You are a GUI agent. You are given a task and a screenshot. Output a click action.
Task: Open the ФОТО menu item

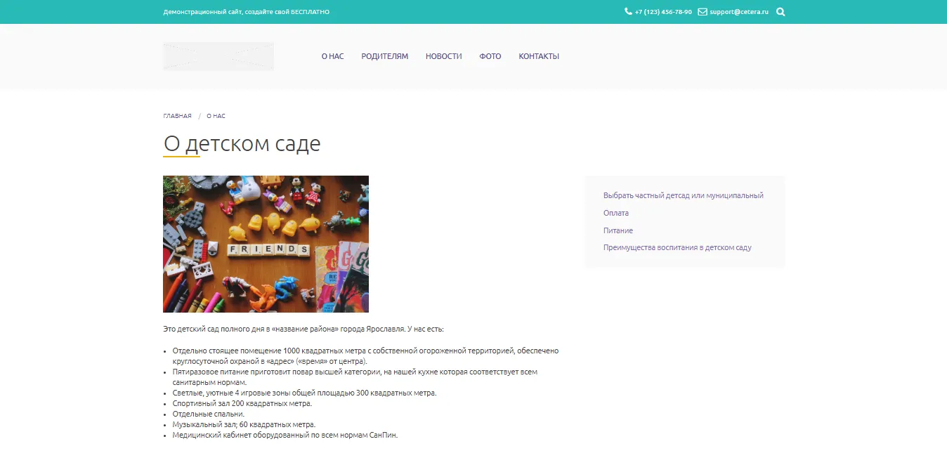pyautogui.click(x=490, y=56)
